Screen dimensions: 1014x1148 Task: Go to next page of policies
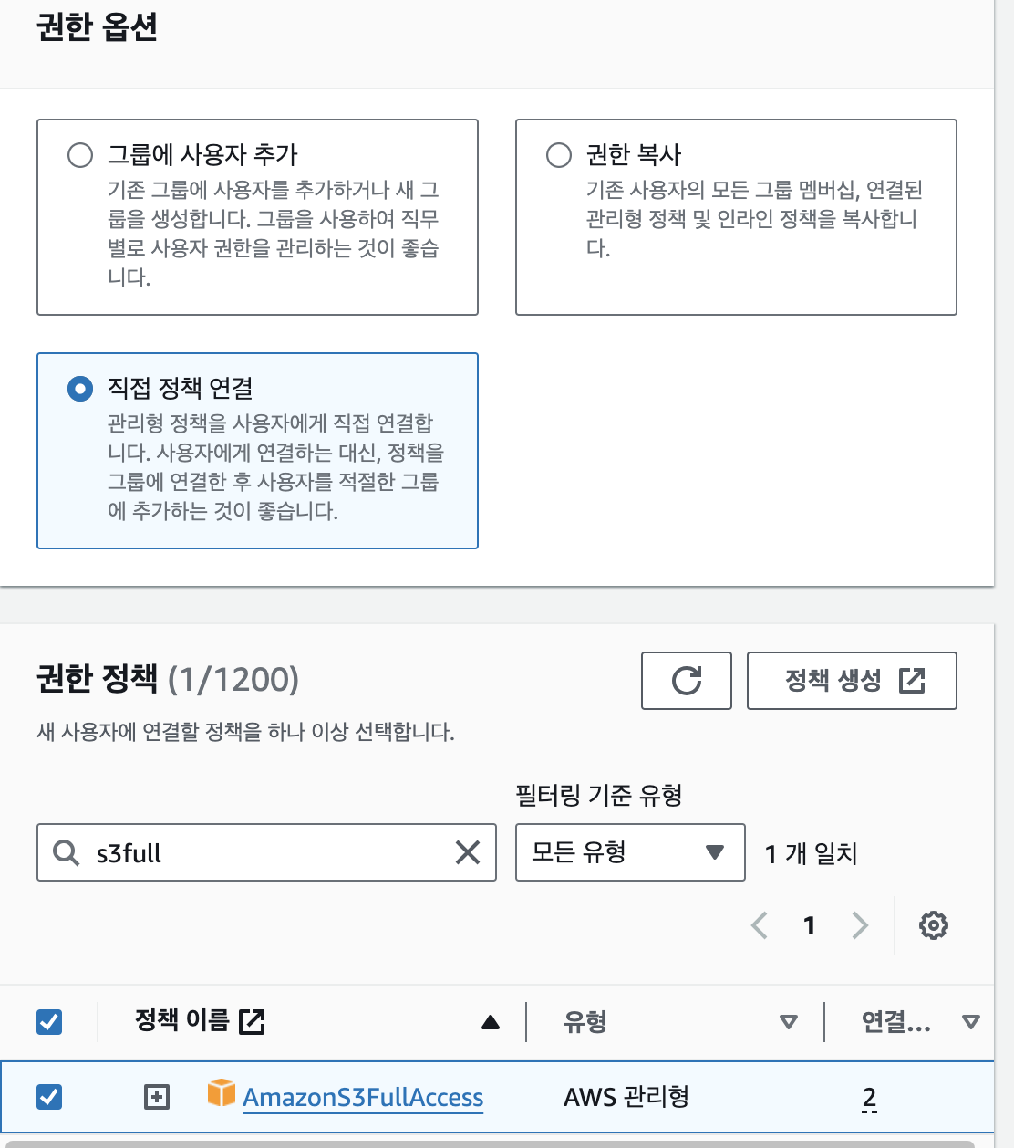pos(859,925)
